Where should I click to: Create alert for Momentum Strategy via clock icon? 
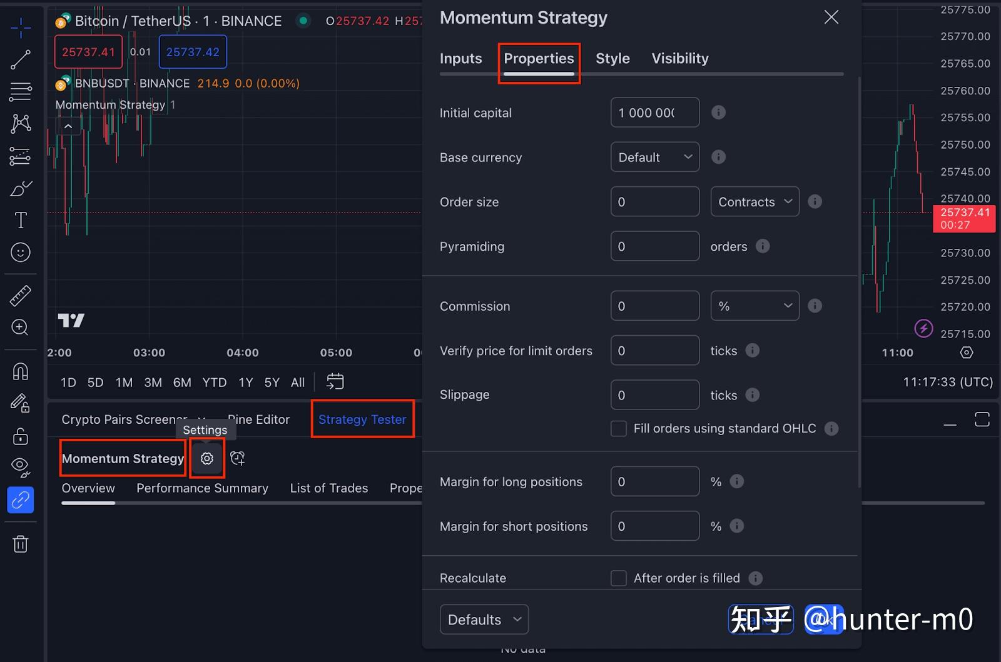(x=238, y=458)
